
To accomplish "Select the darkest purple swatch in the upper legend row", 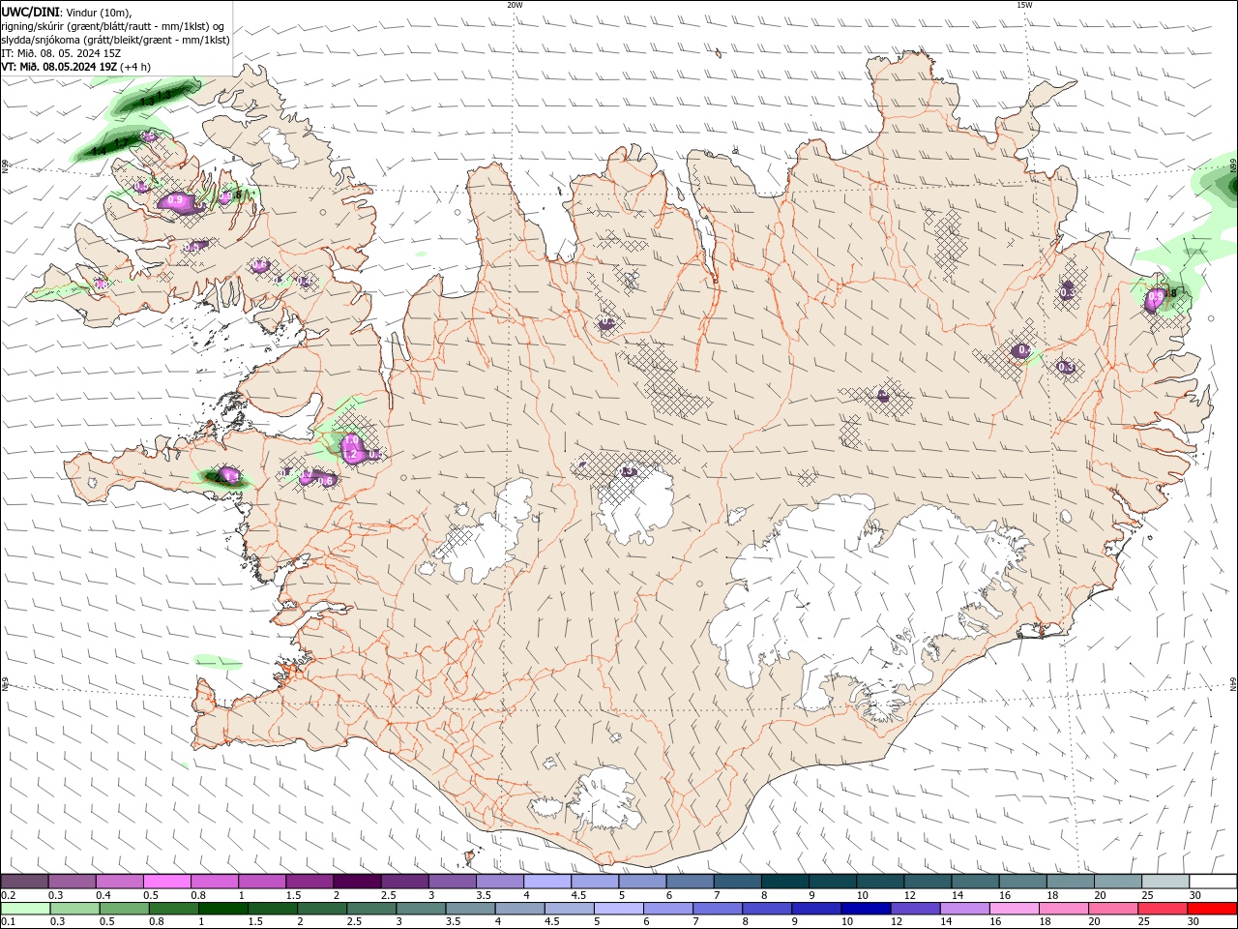I will point(356,882).
